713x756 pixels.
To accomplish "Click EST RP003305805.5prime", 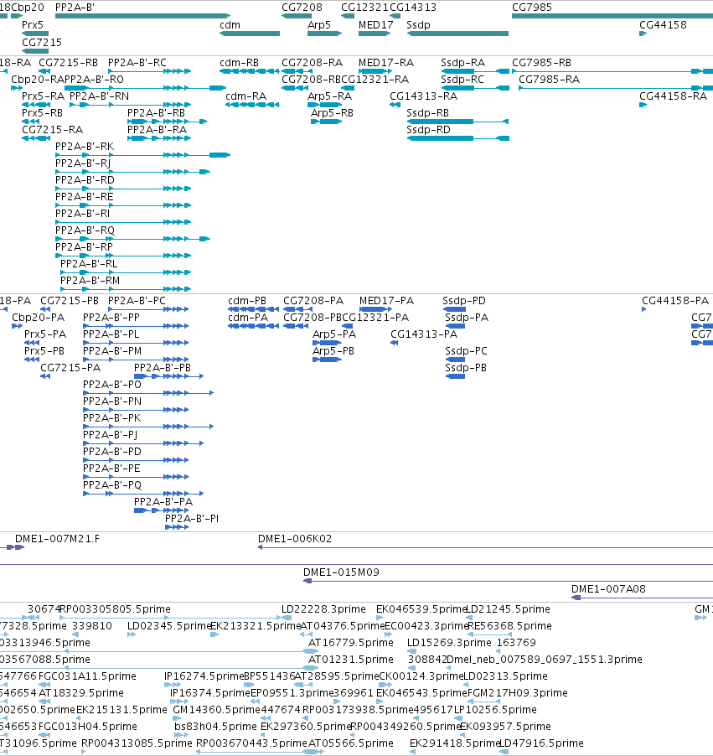I will pos(169,618).
